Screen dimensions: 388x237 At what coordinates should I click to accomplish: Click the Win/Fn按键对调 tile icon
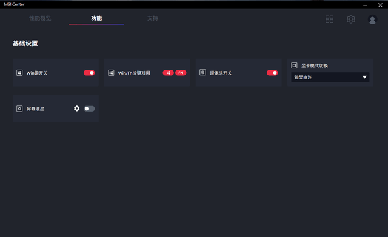[111, 73]
